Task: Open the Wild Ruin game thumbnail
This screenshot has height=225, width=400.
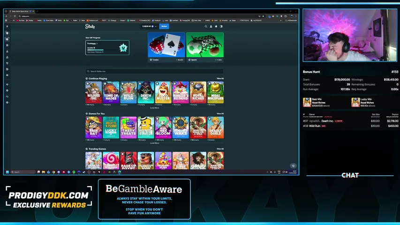Action: [x=128, y=92]
